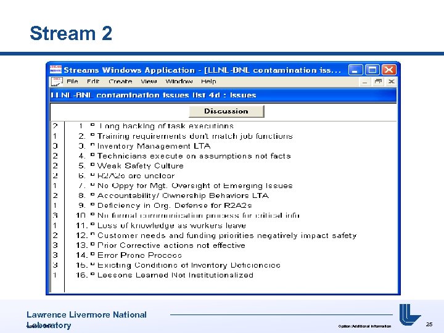Click the Discussion button
This screenshot has width=444, height=333.
tap(226, 111)
